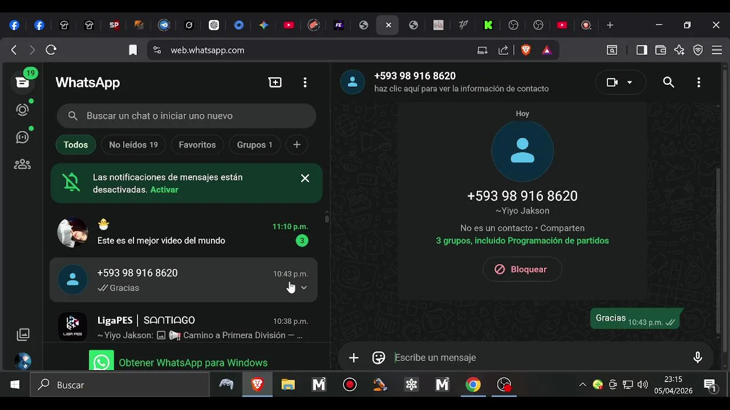
Task: Click the LigaPES group avatar
Action: pos(72,327)
